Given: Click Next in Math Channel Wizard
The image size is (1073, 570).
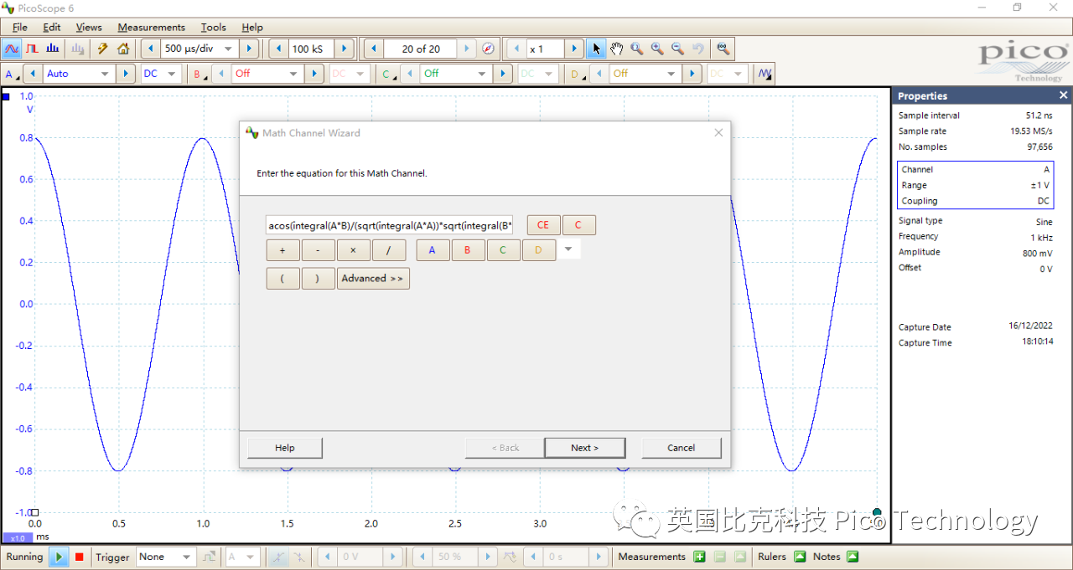Looking at the screenshot, I should (584, 448).
